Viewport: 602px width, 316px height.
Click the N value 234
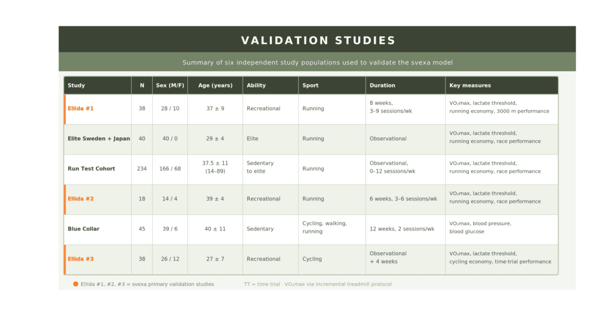(x=142, y=169)
